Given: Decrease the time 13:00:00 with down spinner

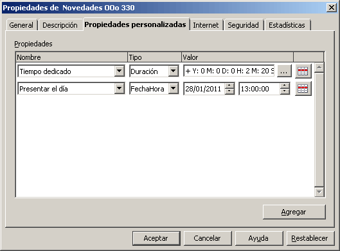Looking at the screenshot, I should [x=285, y=91].
